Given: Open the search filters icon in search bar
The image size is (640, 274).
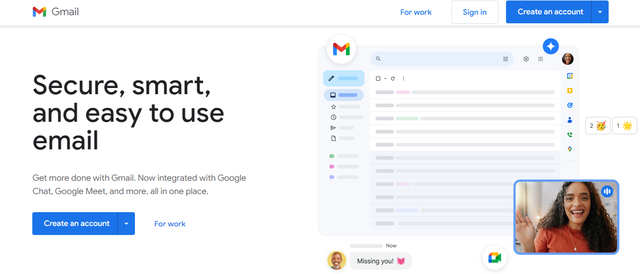Looking at the screenshot, I should click(506, 59).
